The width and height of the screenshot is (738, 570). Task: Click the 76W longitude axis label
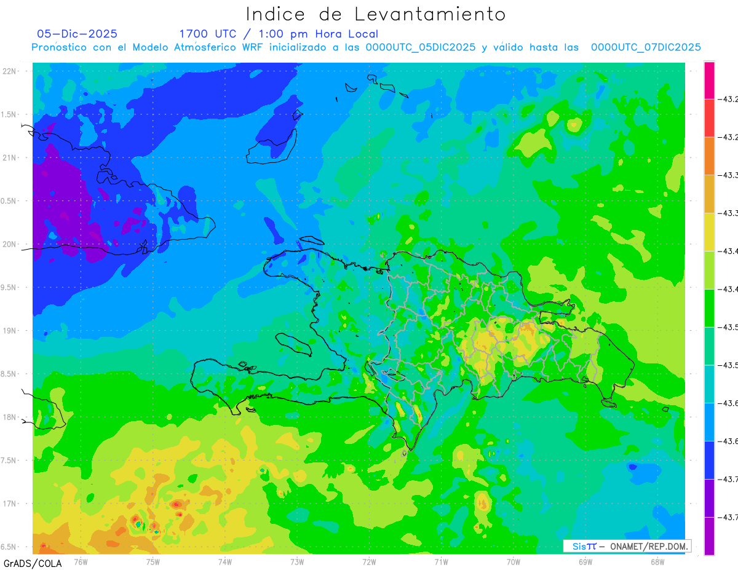coord(81,561)
